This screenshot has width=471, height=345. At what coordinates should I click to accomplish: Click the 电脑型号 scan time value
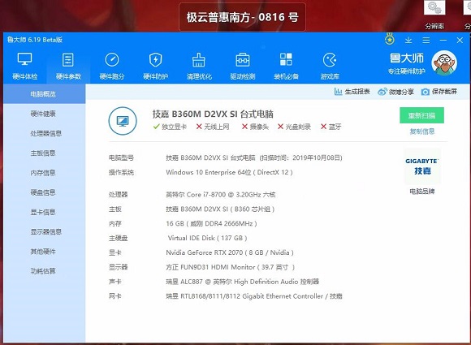[254, 157]
